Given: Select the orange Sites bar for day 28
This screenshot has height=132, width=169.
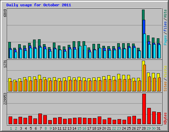Looking at the screenshot, I should tap(145, 78).
